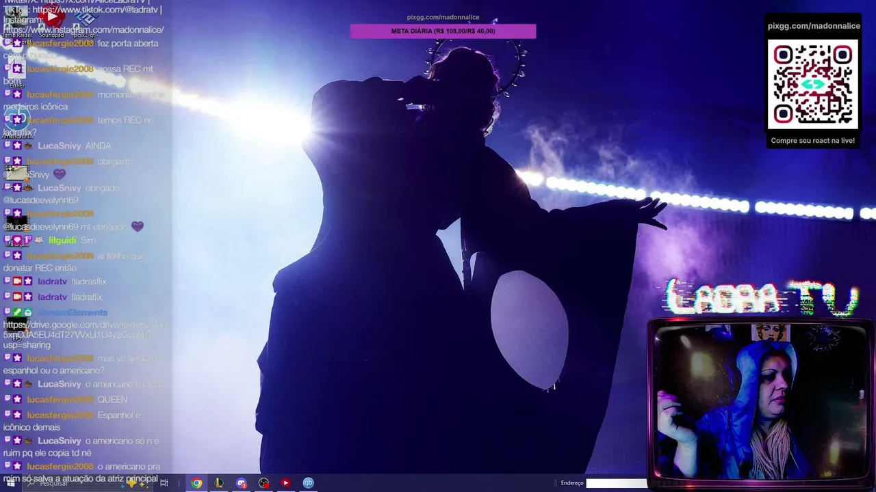The width and height of the screenshot is (876, 492).
Task: Click the pixgg QR code
Action: [x=813, y=84]
